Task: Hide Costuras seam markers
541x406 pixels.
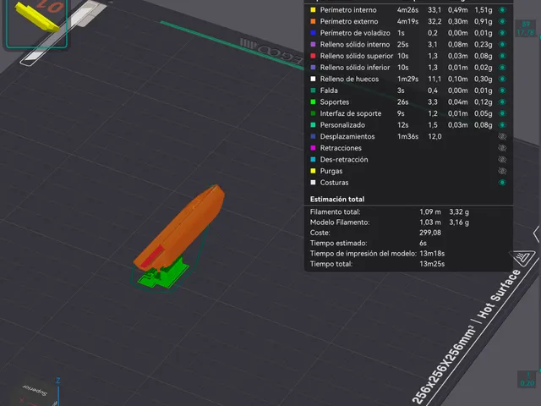Action: pyautogui.click(x=502, y=183)
